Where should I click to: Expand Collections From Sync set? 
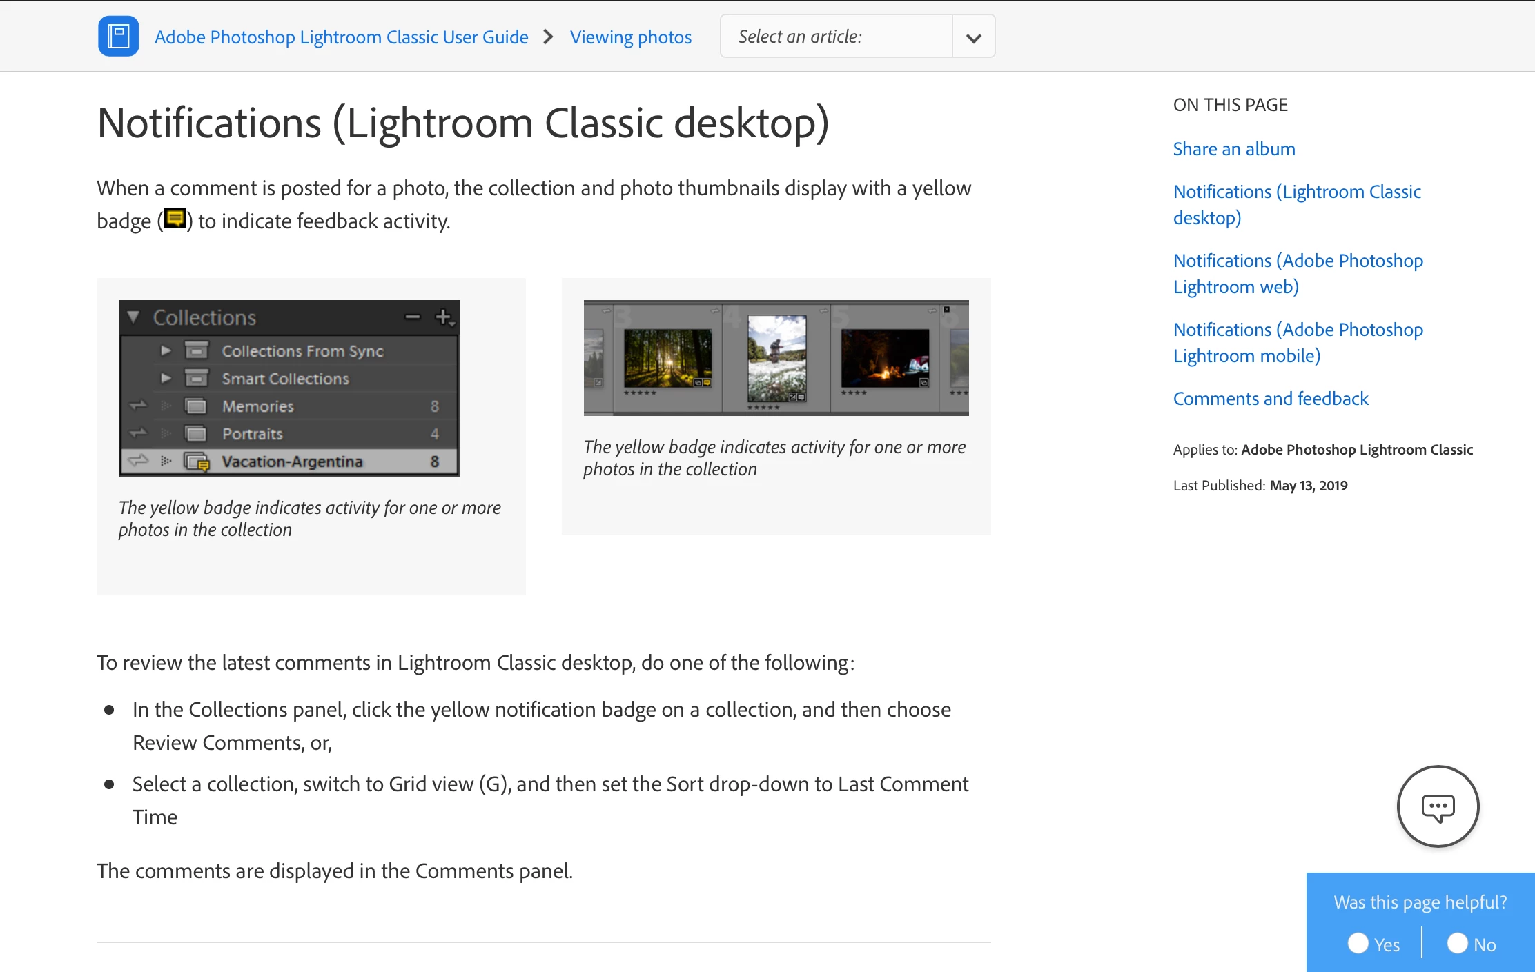166,350
